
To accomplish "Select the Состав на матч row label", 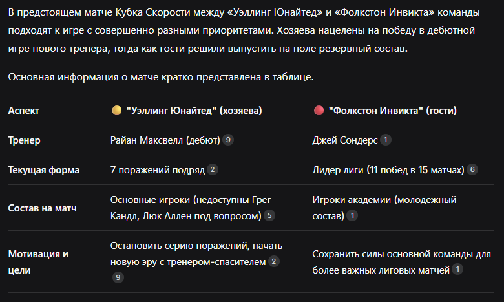I will coord(43,208).
